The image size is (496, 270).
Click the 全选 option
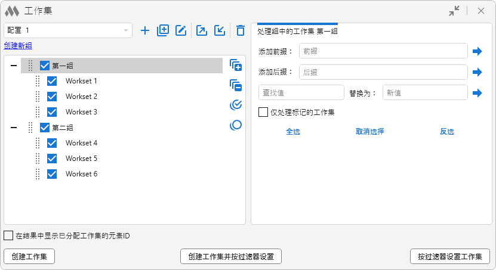tap(292, 132)
